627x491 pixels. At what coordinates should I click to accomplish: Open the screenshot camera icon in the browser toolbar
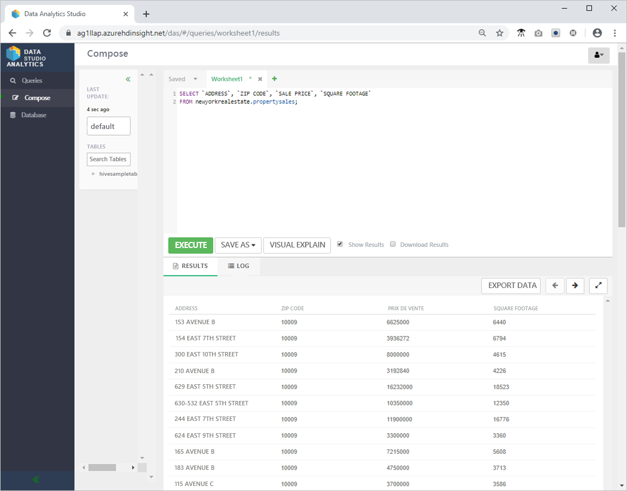coord(538,33)
